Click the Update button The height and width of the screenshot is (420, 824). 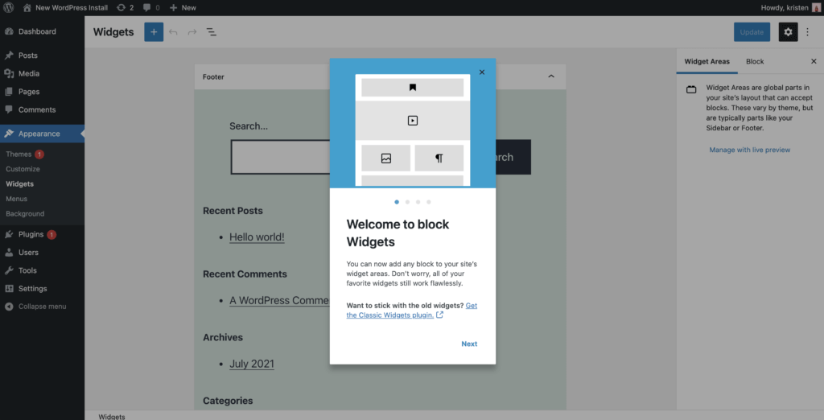pyautogui.click(x=752, y=32)
